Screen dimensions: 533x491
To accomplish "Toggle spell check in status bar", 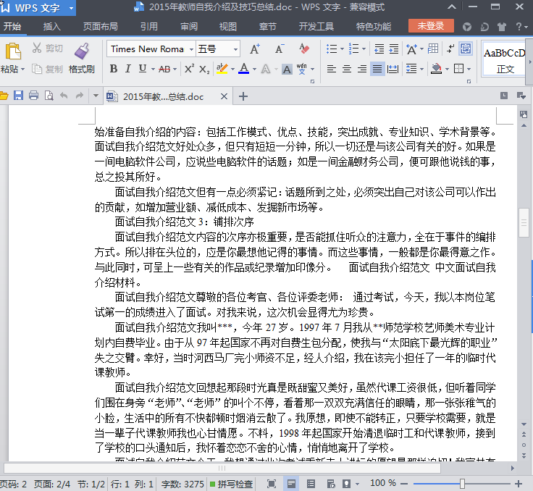I will [232, 484].
